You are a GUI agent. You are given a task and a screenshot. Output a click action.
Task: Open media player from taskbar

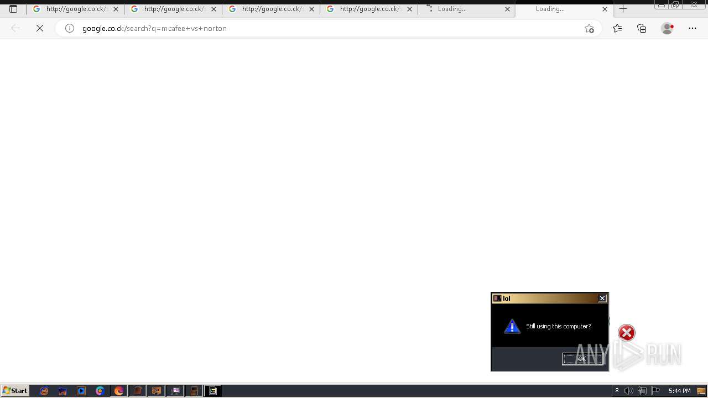pos(81,391)
